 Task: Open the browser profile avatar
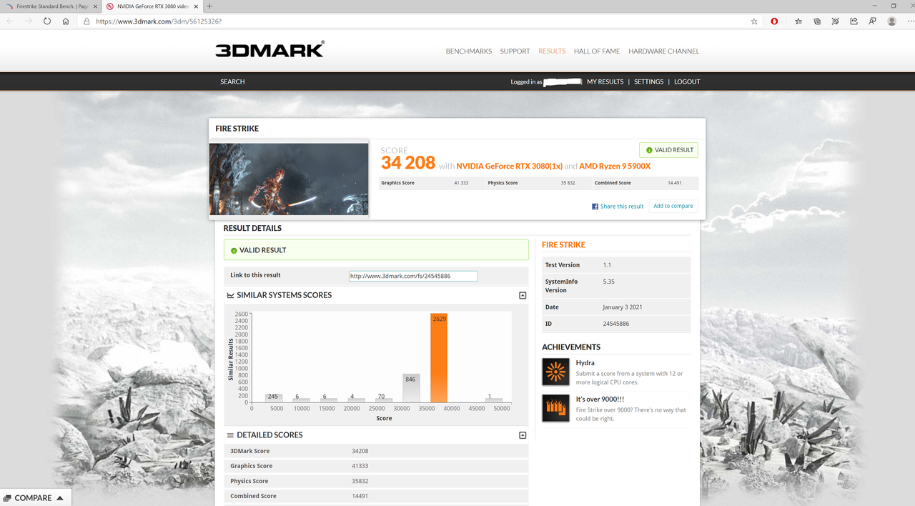coord(891,21)
